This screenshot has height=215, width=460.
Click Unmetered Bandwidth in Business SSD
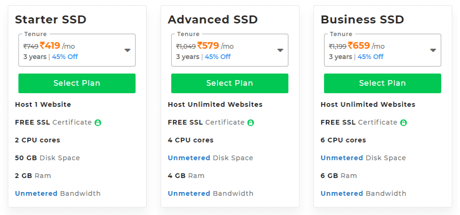[x=363, y=193]
